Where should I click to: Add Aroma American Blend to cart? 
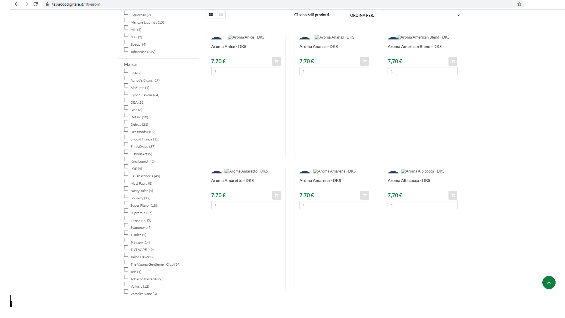pyautogui.click(x=453, y=61)
